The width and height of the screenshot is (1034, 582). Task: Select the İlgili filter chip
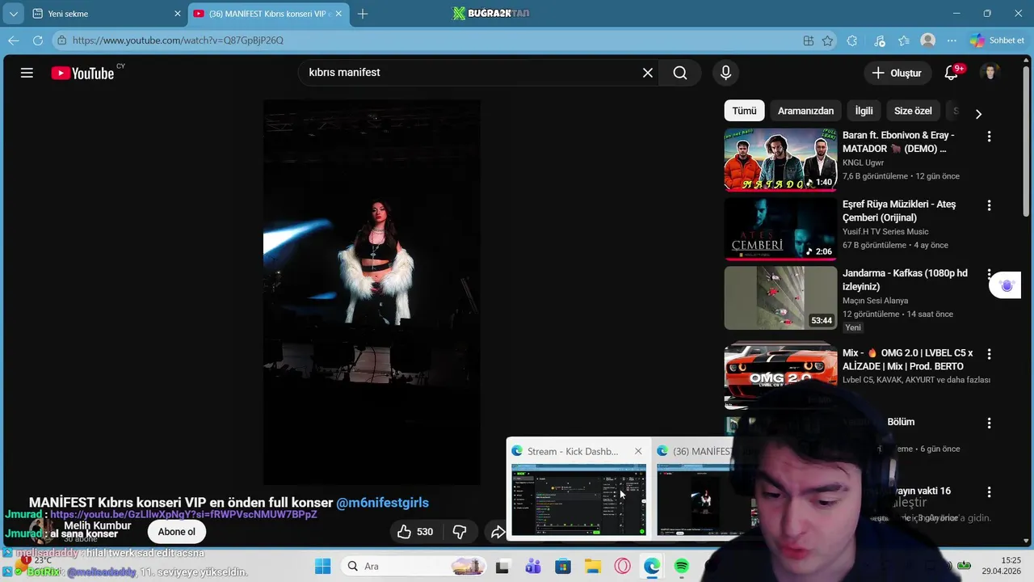click(864, 111)
